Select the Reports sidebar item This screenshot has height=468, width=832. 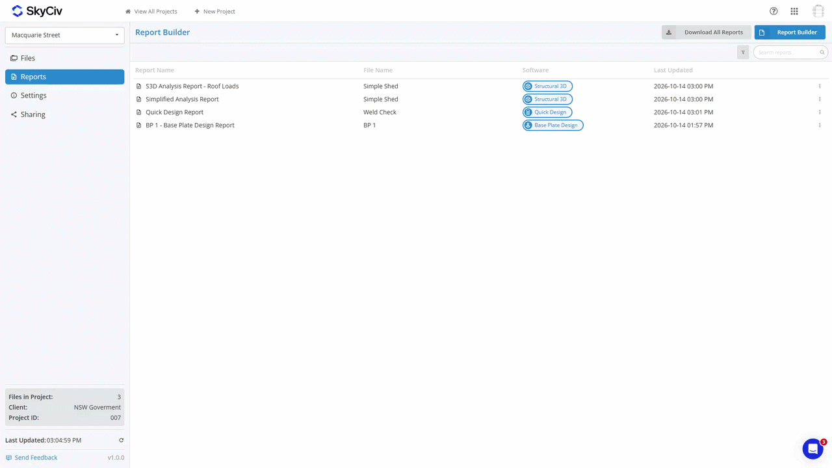[x=64, y=77]
